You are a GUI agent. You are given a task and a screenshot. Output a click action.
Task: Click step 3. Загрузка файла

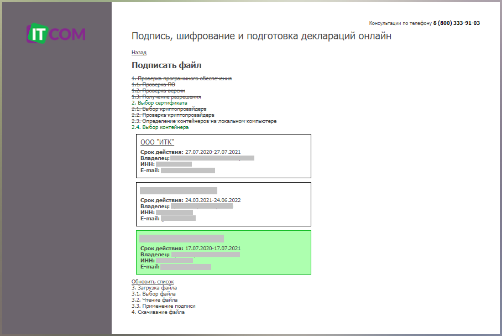tap(154, 288)
